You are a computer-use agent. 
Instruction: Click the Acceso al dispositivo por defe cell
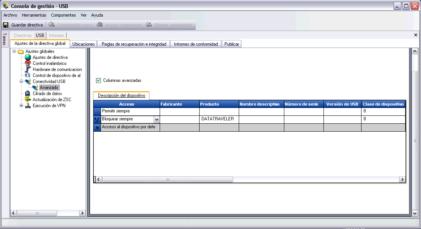(130, 127)
